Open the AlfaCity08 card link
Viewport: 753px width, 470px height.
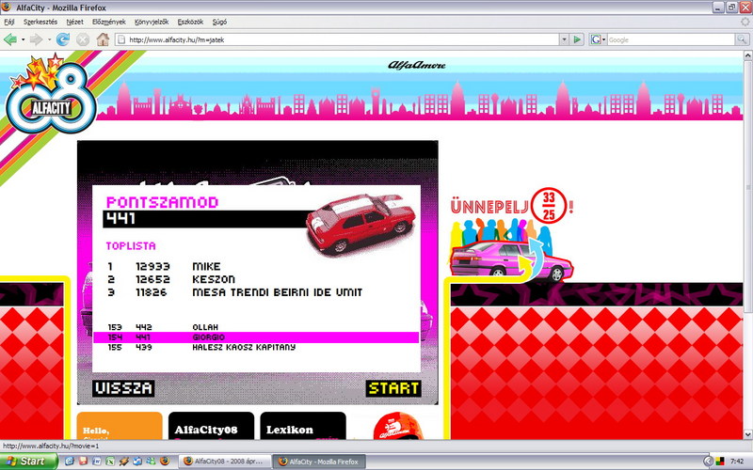coord(211,426)
